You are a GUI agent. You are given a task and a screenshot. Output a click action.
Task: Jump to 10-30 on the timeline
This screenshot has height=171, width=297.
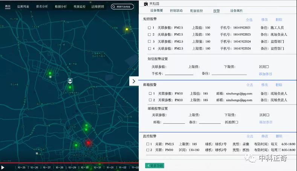click(85, 167)
